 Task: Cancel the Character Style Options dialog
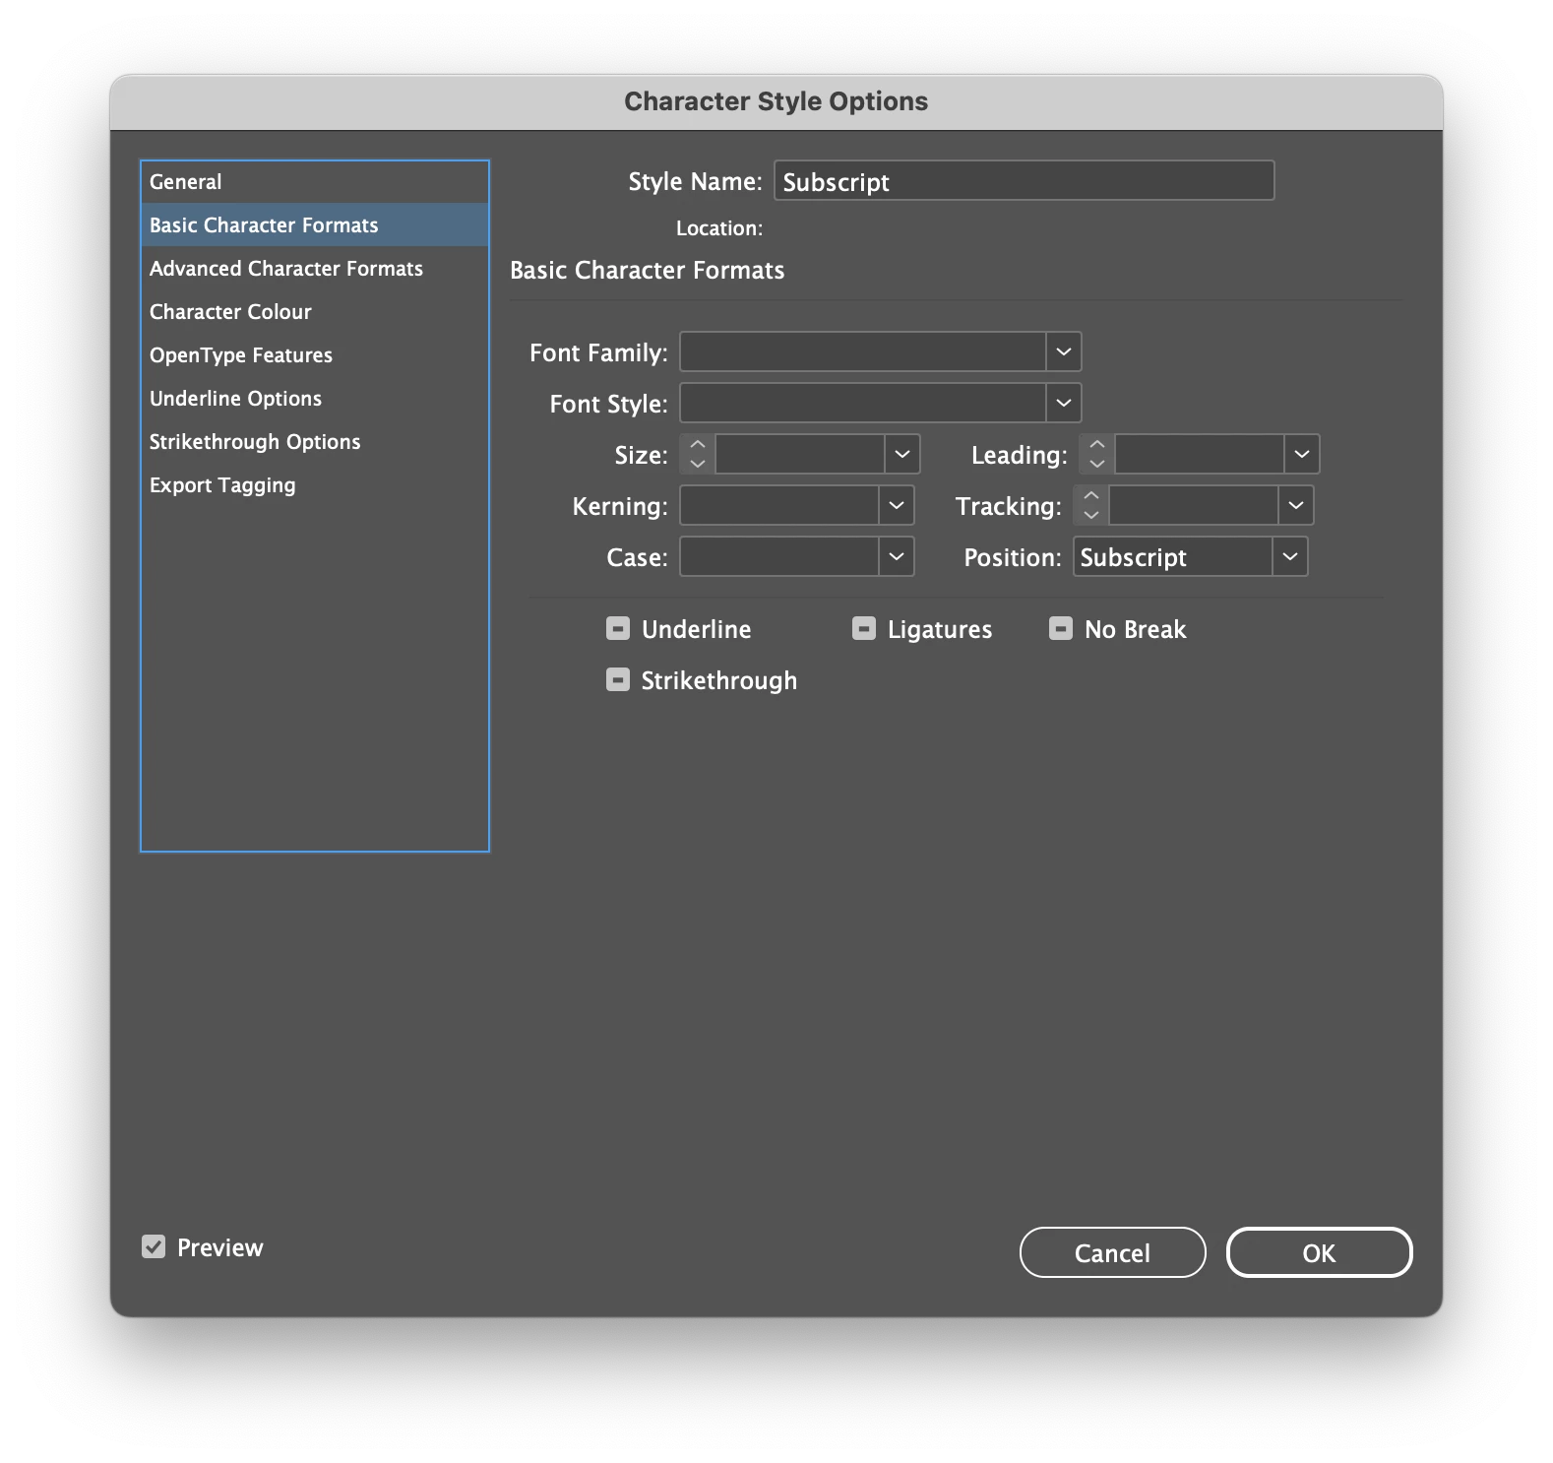pos(1113,1252)
